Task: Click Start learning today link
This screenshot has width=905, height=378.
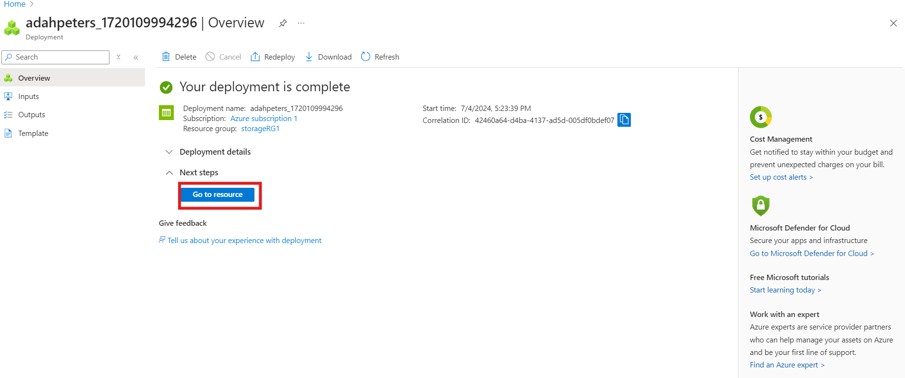Action: (x=785, y=290)
